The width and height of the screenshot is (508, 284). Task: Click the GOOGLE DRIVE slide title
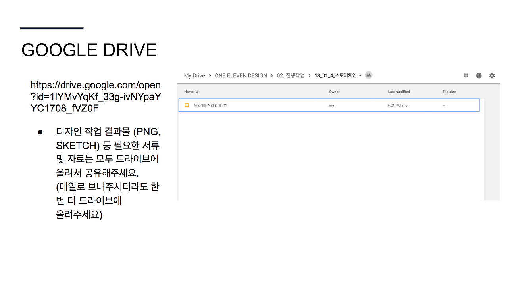pos(89,50)
